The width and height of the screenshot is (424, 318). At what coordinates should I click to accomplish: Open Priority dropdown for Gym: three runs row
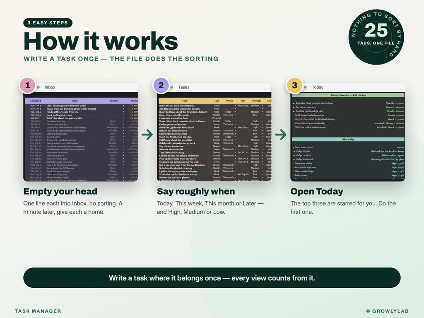coord(262,115)
